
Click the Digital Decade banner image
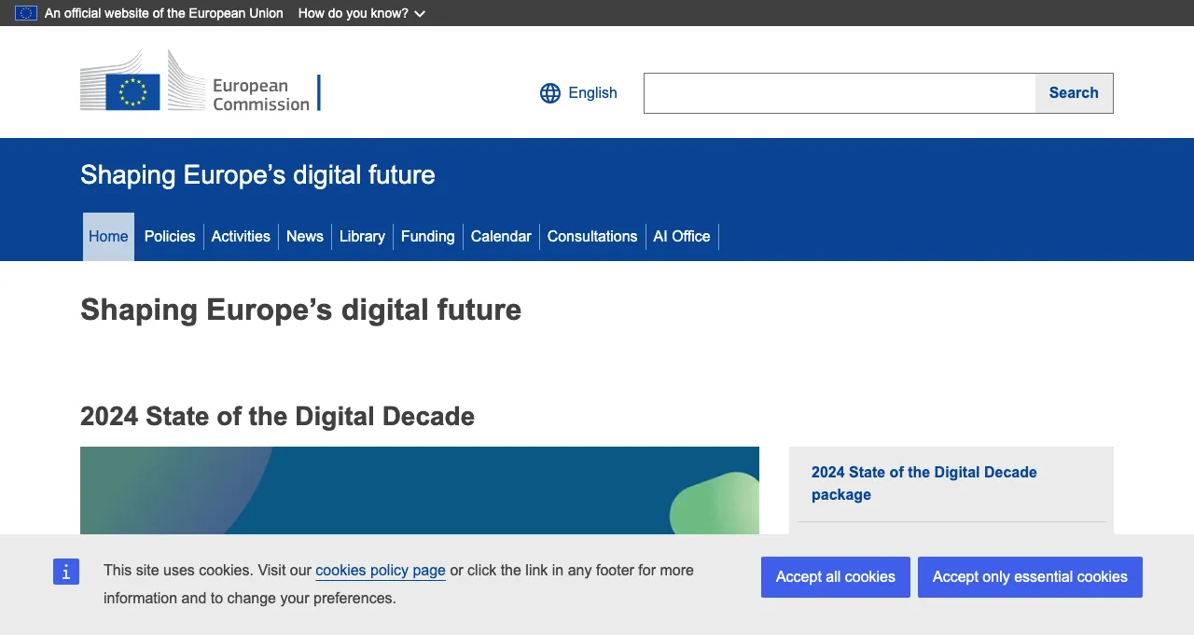420,490
